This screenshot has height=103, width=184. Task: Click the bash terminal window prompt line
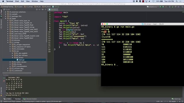[110, 65]
